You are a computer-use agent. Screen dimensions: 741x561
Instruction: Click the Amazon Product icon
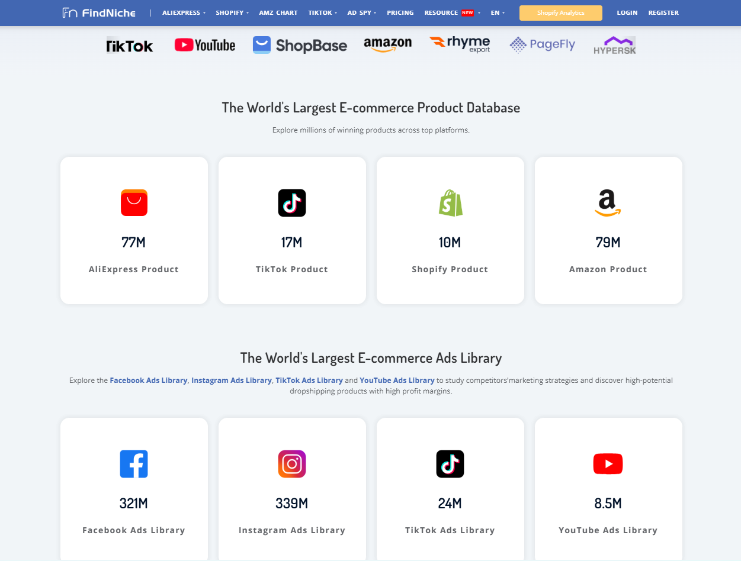coord(608,202)
